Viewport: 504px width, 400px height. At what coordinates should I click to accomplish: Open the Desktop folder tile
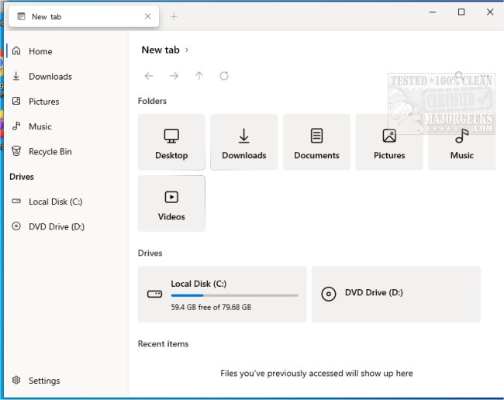point(171,142)
